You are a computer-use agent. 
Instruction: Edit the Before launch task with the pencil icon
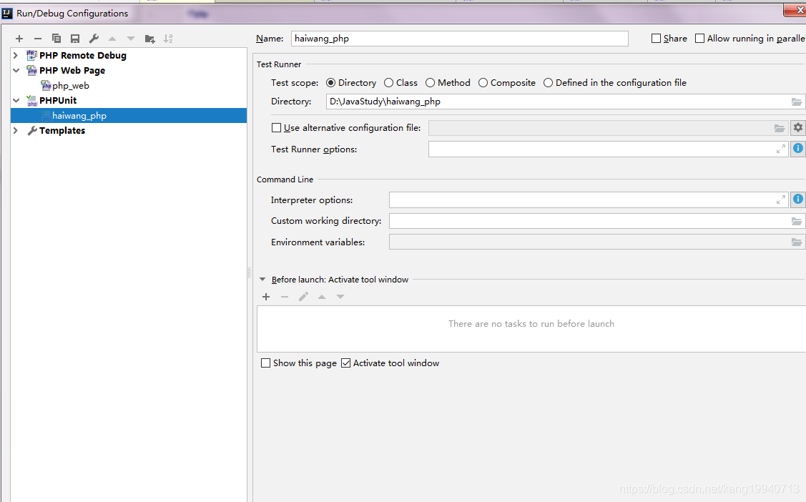click(x=303, y=297)
